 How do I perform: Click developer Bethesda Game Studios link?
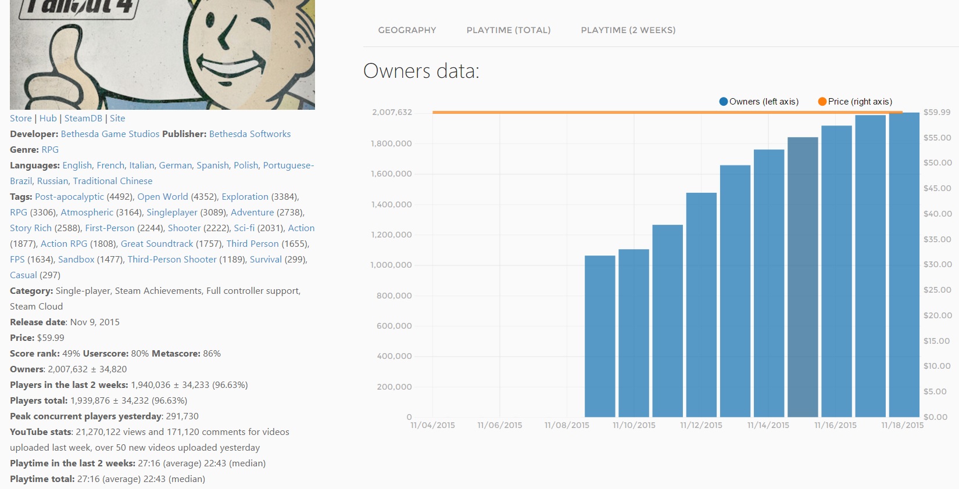coord(110,134)
